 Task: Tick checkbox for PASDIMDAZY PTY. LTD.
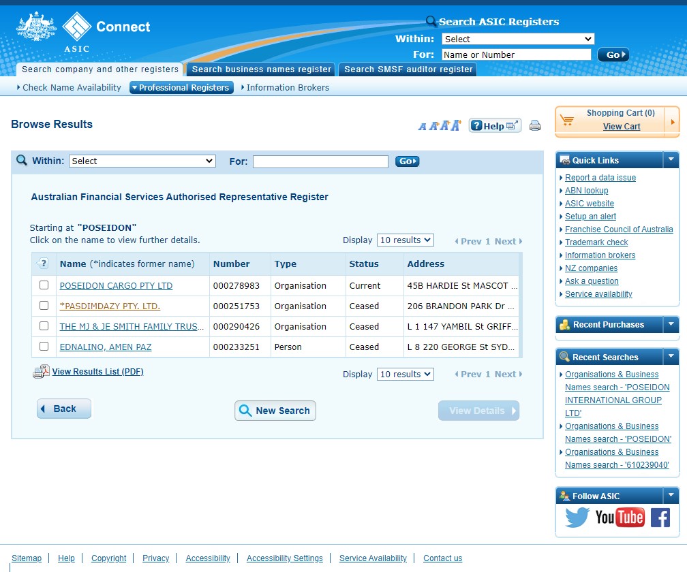click(44, 305)
